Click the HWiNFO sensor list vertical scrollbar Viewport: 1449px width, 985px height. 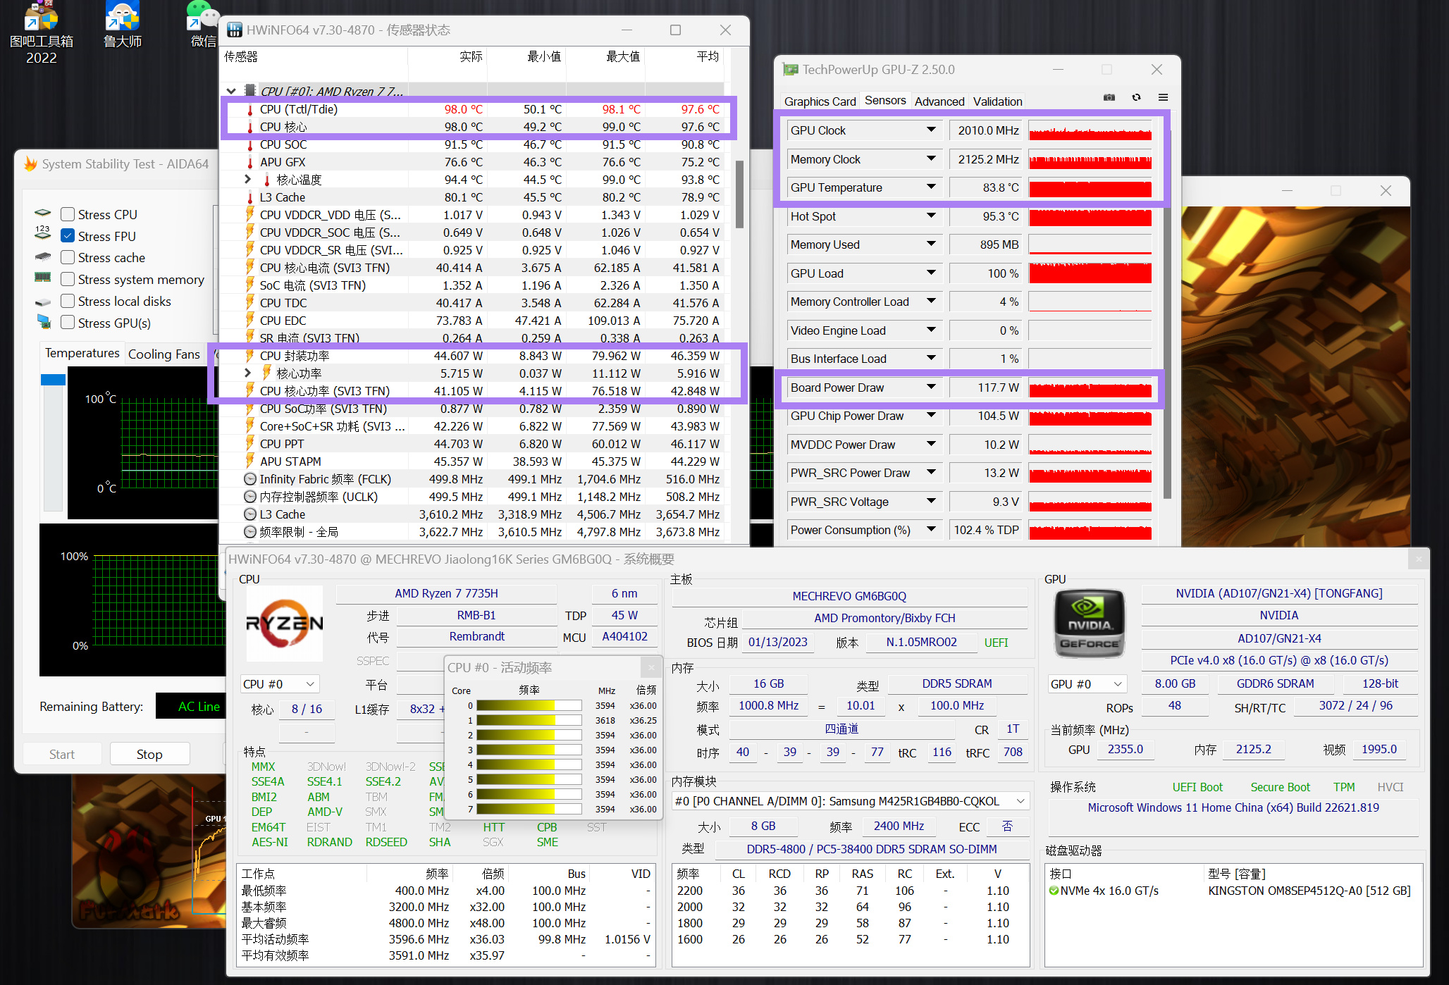[739, 196]
